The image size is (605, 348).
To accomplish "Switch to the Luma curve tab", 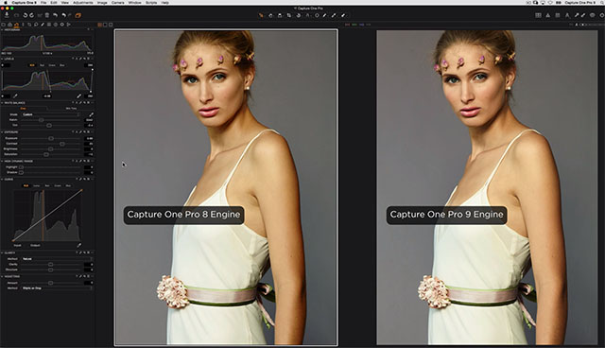I will click(36, 186).
